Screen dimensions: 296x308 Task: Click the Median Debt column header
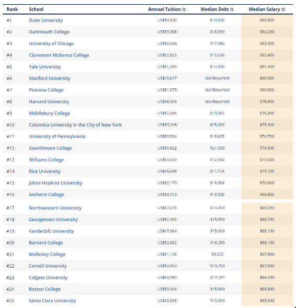click(215, 9)
